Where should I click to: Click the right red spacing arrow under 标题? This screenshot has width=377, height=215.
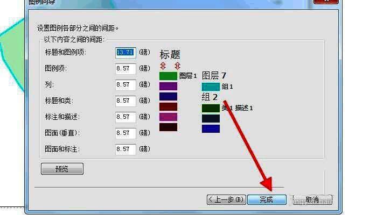(x=177, y=66)
